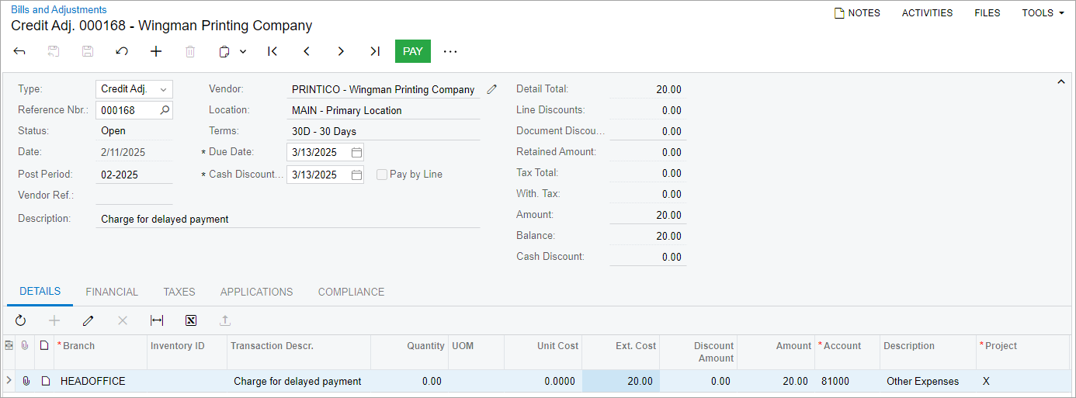The height and width of the screenshot is (398, 1076).
Task: Go to the previous record
Action: (x=307, y=51)
